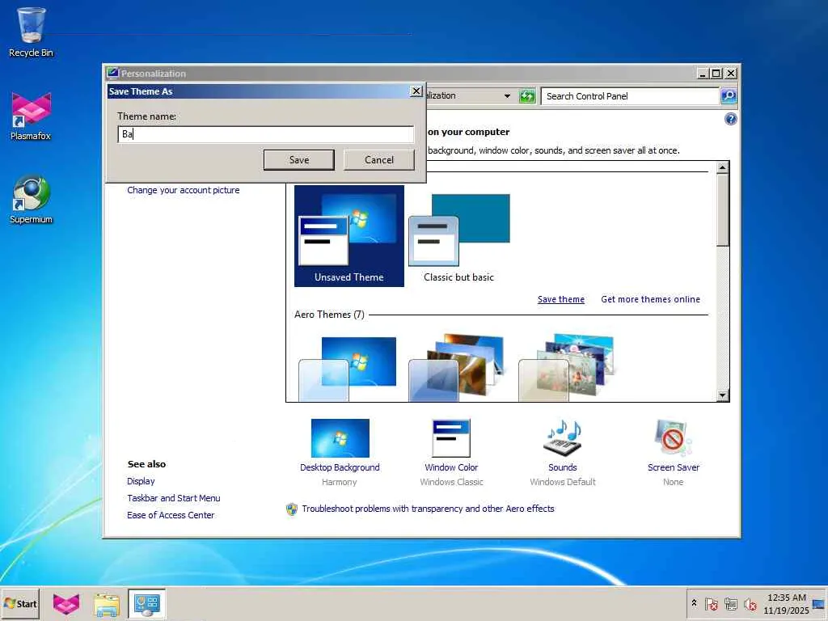
Task: Select the Supermium desktop shortcut
Action: tap(32, 200)
